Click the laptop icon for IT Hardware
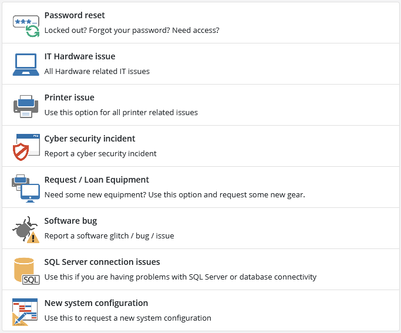Screen dimensions: 401x333 26,64
